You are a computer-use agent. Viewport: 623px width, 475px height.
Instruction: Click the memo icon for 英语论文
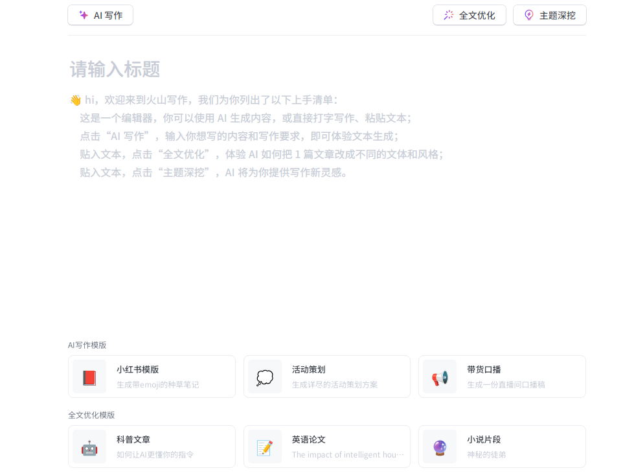click(264, 447)
